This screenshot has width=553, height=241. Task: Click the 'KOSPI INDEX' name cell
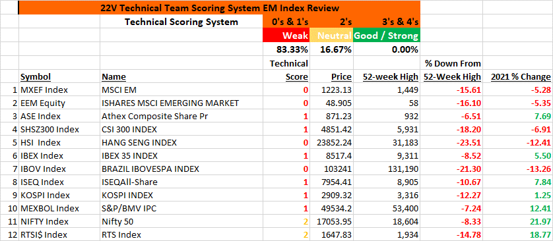181,196
